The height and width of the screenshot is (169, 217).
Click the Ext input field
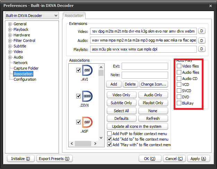(x=145, y=66)
